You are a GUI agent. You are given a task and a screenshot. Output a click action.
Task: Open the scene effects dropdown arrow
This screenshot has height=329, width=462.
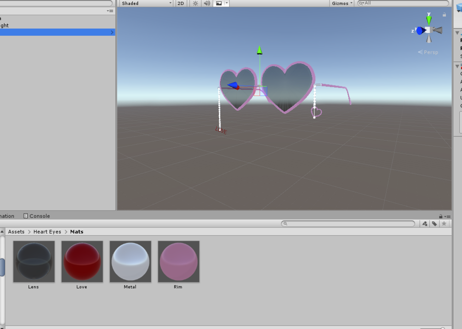click(227, 3)
